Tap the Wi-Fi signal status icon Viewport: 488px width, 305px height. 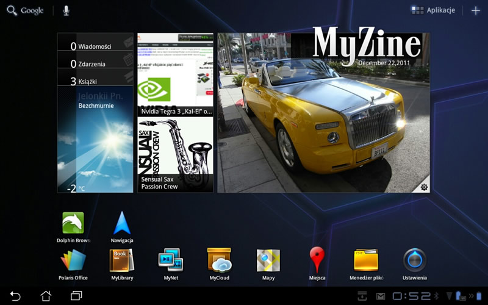[449, 296]
